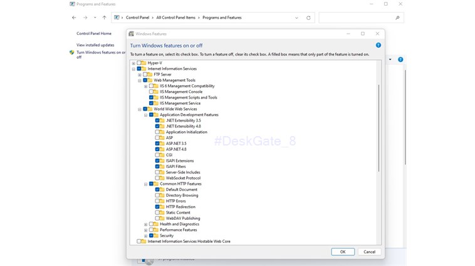Expand IIS 6 Management Compatibility
The height and width of the screenshot is (266, 475).
146,86
